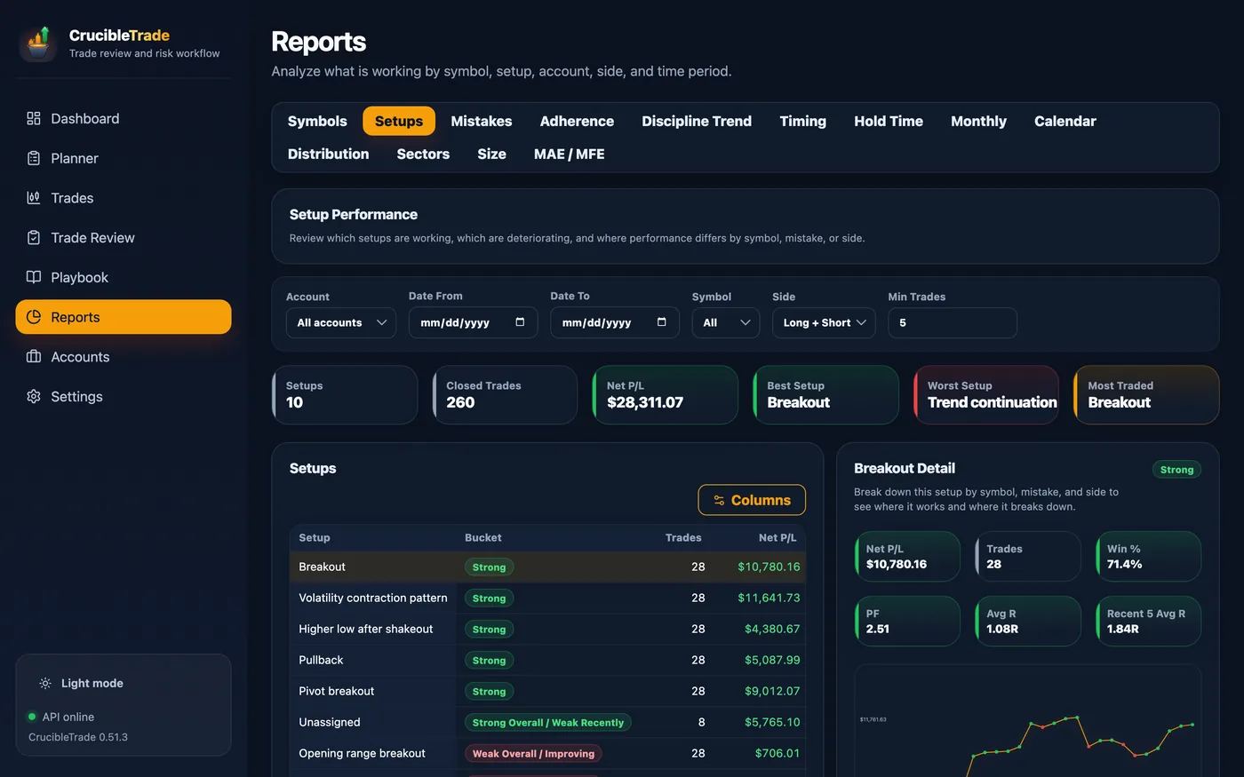
Task: Open Columns chooser button
Action: (x=752, y=500)
